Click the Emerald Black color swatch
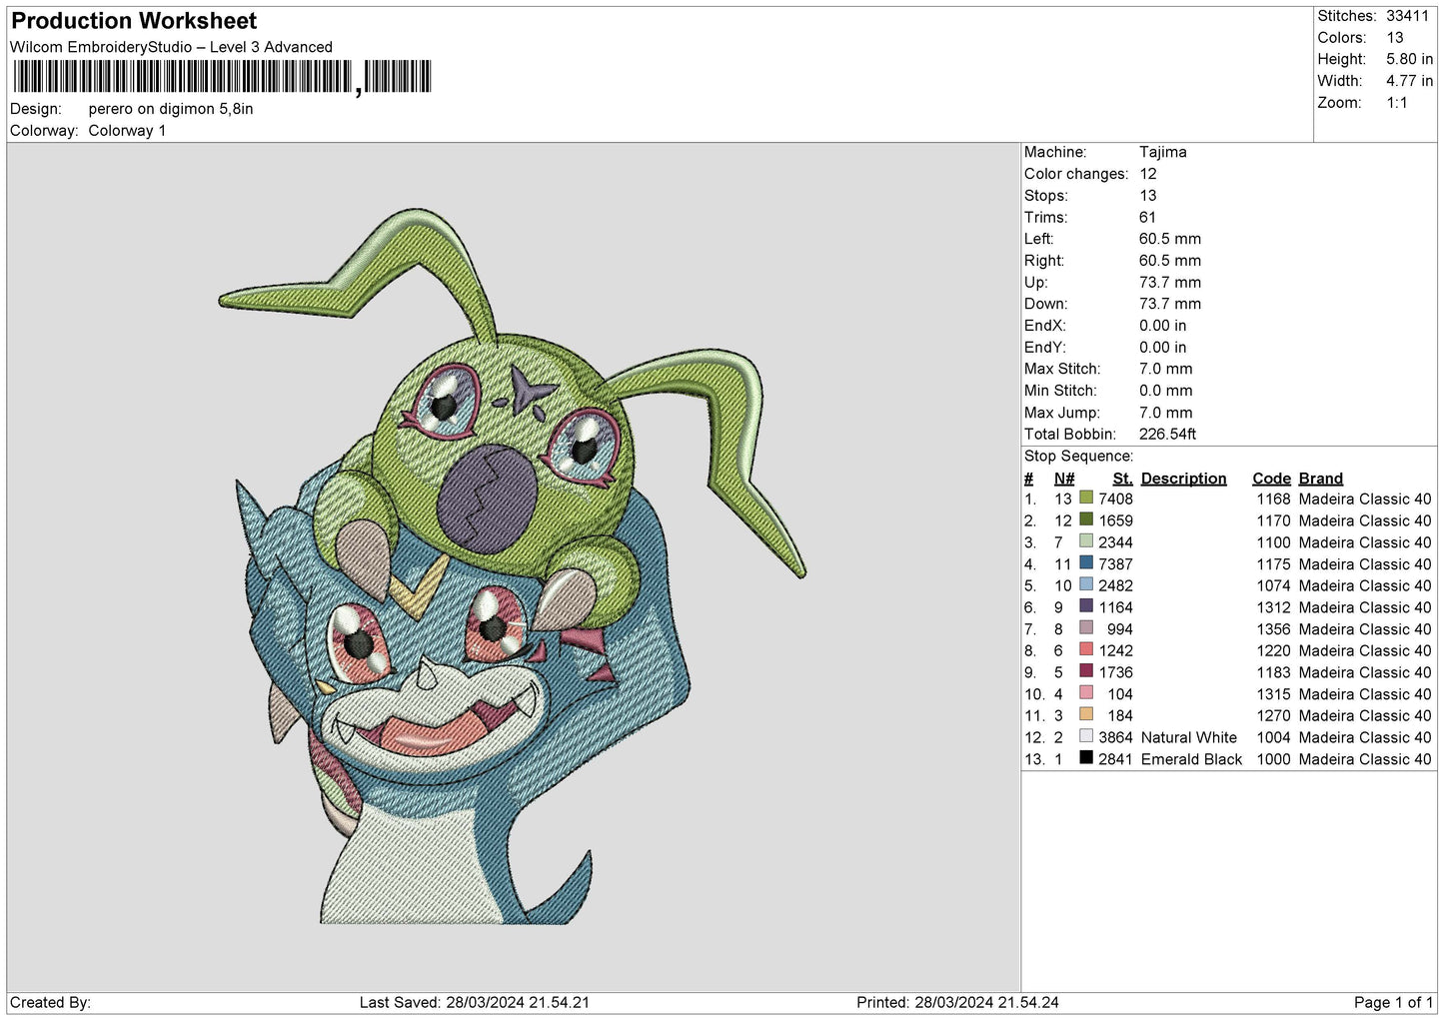Image resolution: width=1444 pixels, height=1020 pixels. [x=1086, y=758]
